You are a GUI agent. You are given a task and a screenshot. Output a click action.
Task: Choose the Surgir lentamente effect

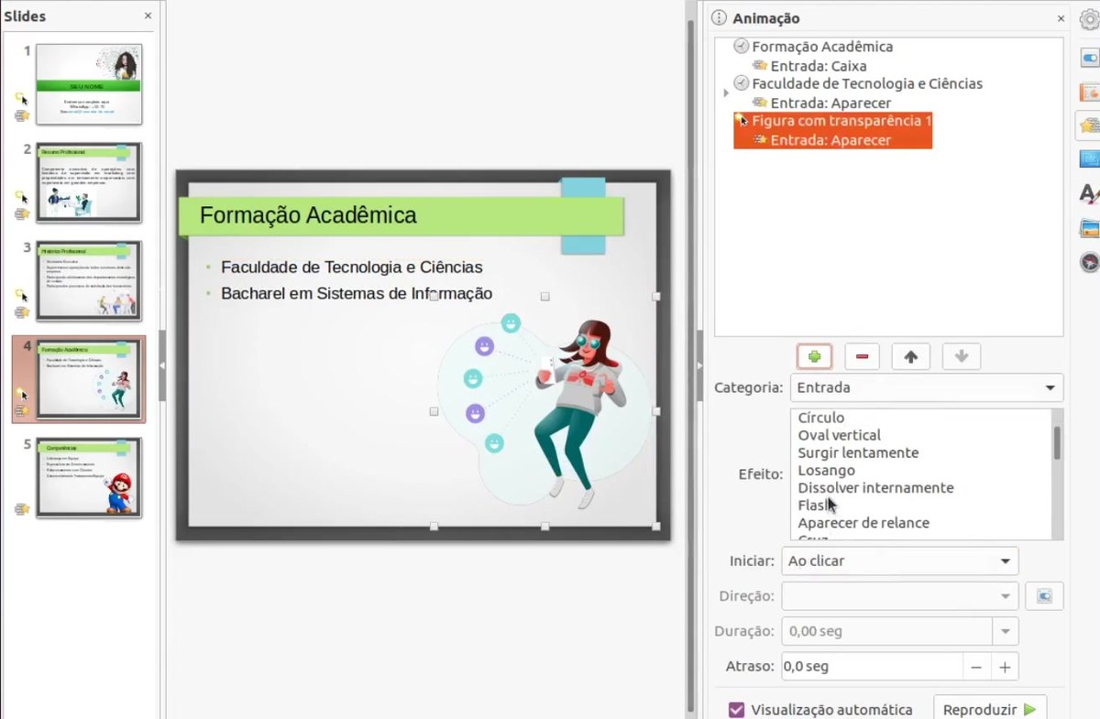858,452
